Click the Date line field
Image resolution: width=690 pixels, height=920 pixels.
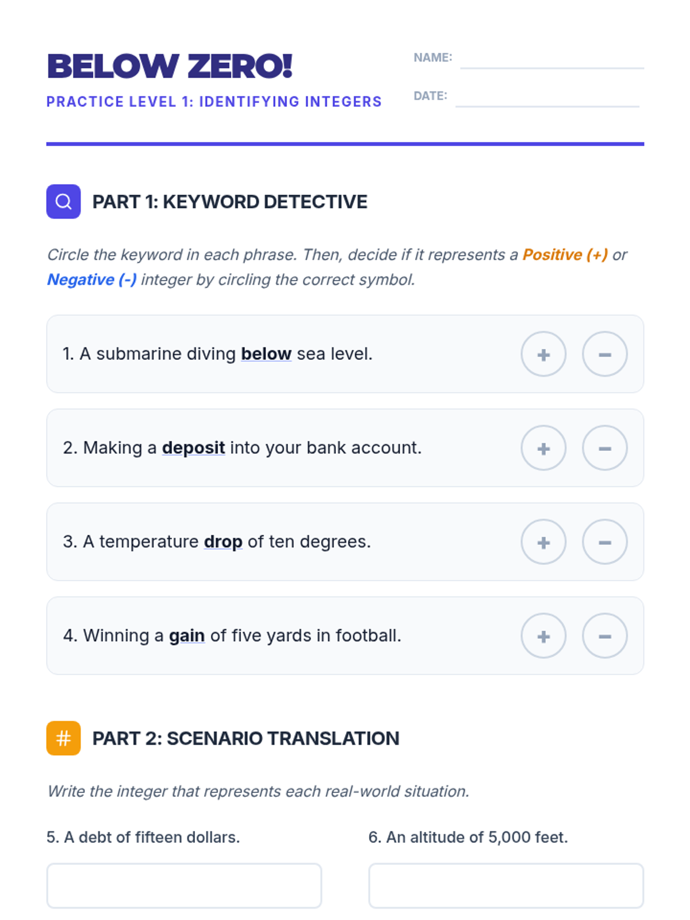[x=547, y=98]
